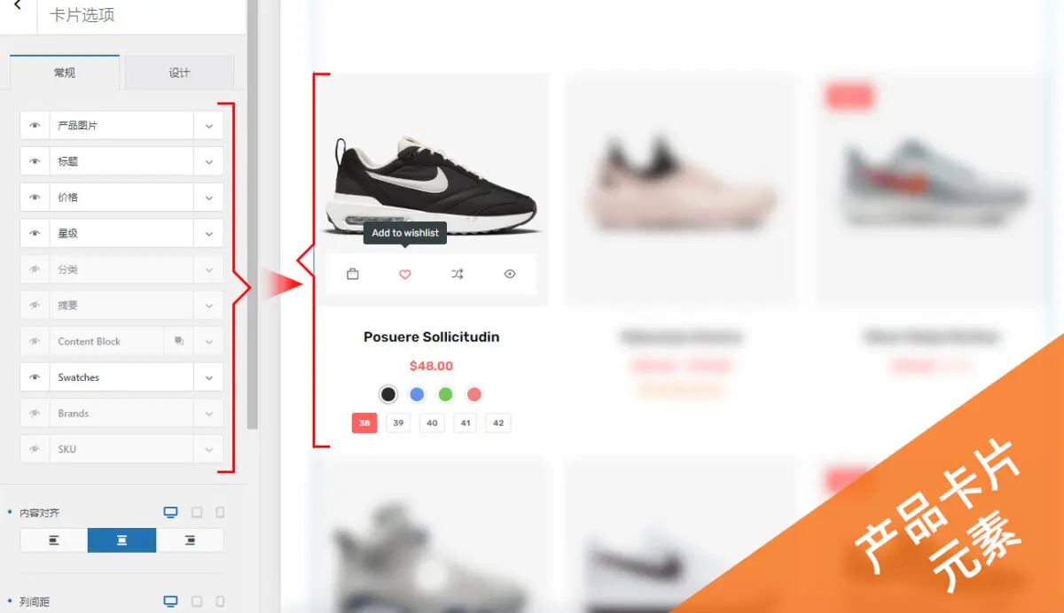This screenshot has height=613, width=1064.
Task: Toggle visibility of the Swatches element
Action: 35,377
